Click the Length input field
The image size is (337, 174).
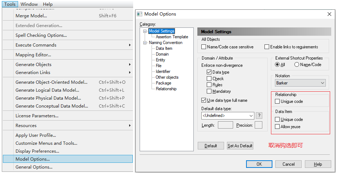(x=226, y=125)
